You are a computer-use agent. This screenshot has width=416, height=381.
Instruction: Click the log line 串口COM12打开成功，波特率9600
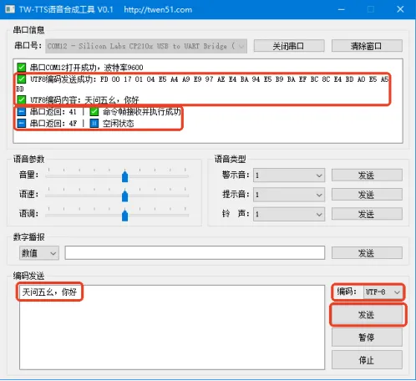[x=87, y=68]
